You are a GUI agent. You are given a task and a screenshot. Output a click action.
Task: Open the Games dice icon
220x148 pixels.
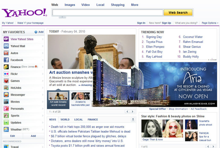6,81
